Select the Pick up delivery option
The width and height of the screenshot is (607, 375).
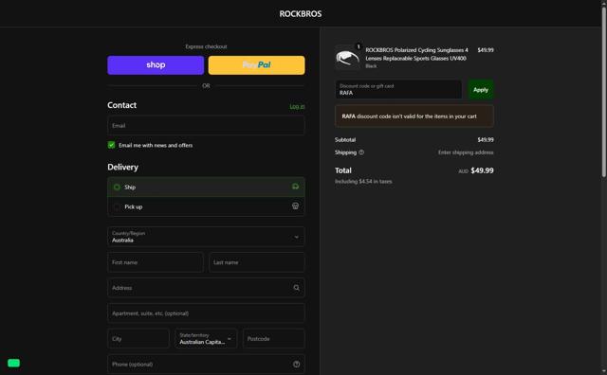coord(206,206)
